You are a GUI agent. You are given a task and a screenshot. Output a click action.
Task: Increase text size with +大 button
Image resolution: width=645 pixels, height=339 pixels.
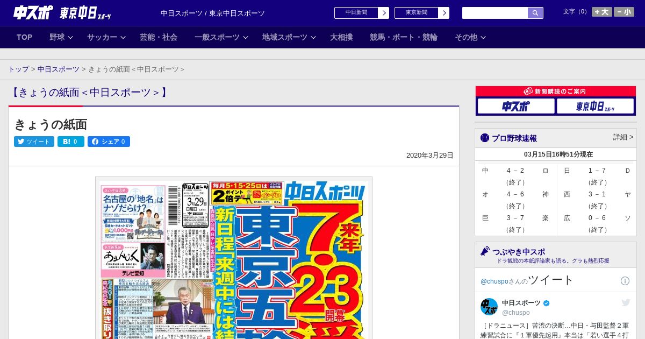(x=602, y=12)
